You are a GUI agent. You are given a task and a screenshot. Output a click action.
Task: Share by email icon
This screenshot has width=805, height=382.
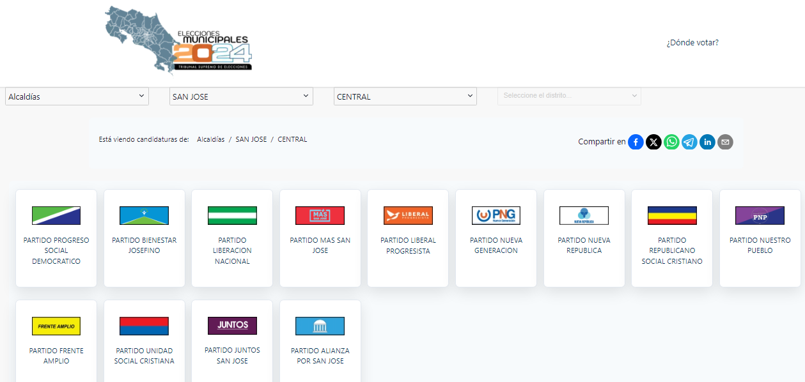[725, 142]
